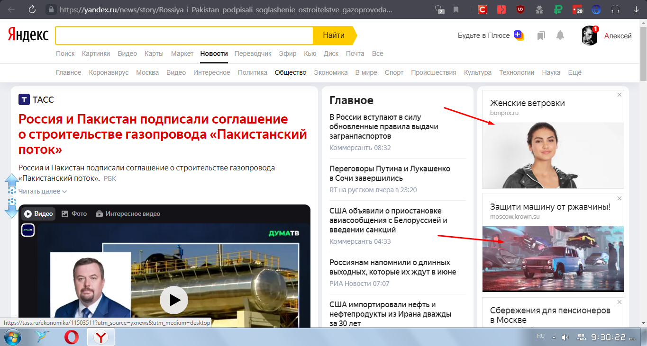
Task: Open the Общество news category
Action: (x=291, y=72)
